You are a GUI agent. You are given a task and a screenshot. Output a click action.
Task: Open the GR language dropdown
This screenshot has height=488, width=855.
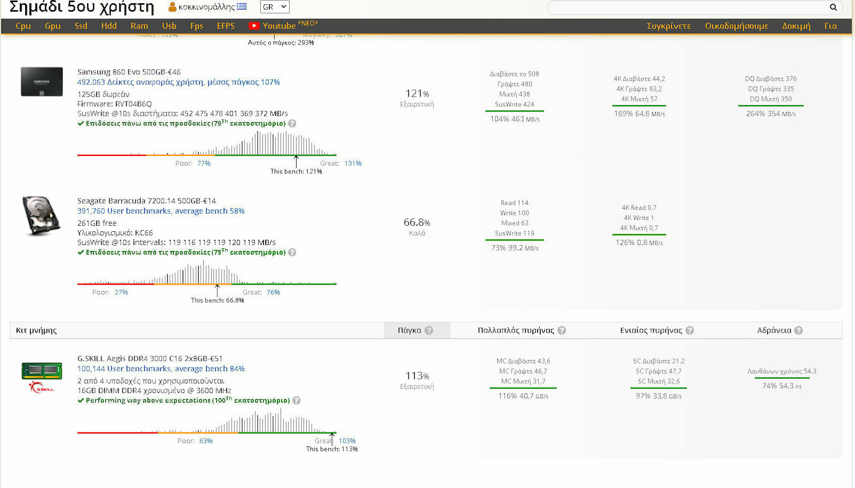pos(275,7)
